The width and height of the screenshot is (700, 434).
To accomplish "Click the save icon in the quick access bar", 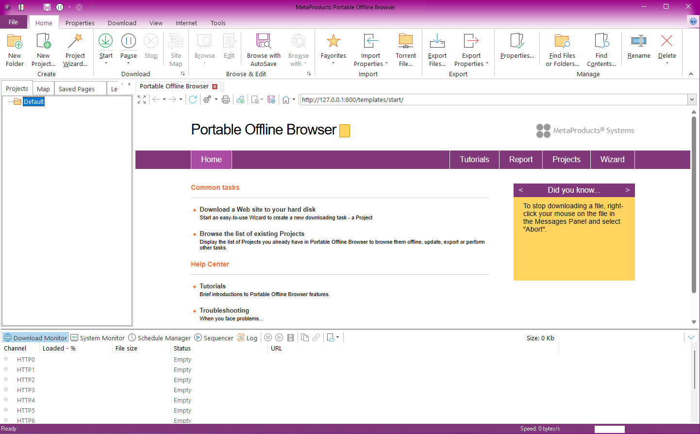I will (x=47, y=7).
